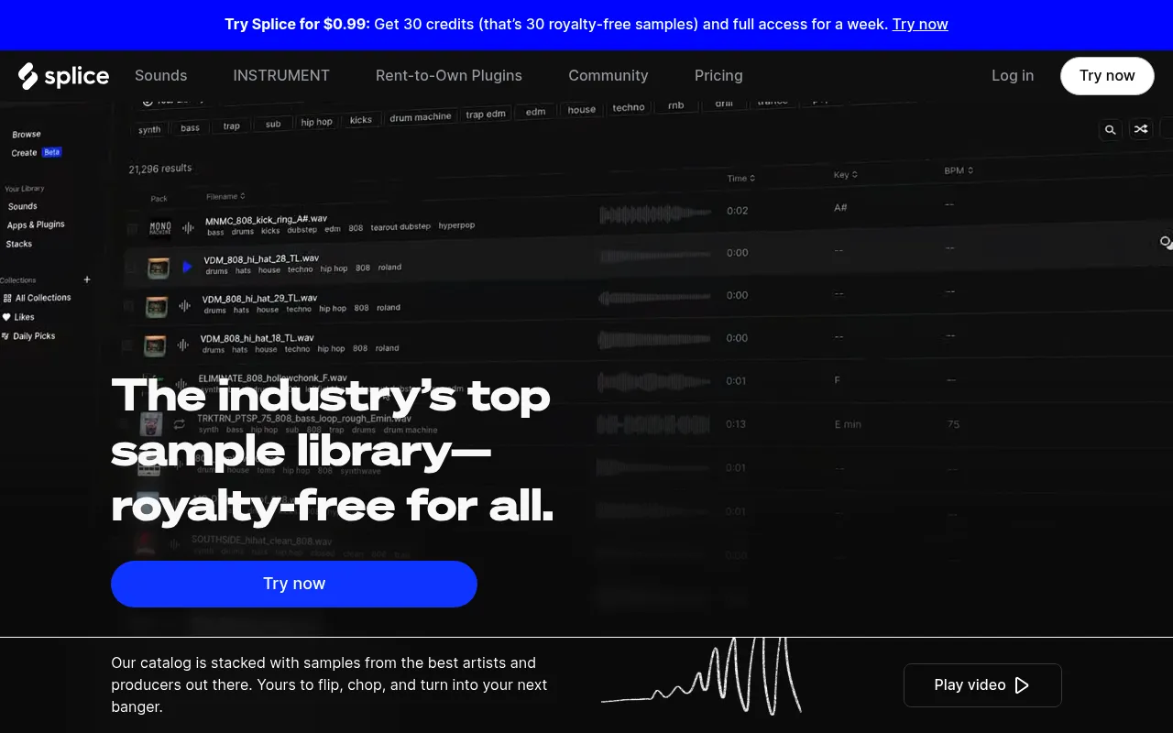
Task: Open Likes with the heart icon
Action: pos(18,317)
